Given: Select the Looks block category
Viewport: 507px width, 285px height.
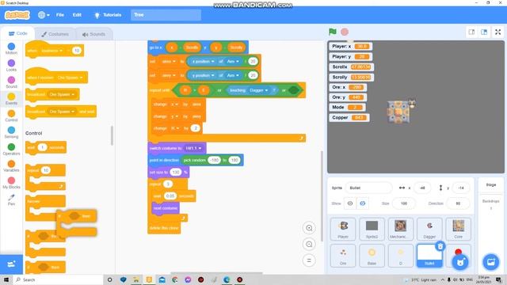Looking at the screenshot, I should click(11, 66).
